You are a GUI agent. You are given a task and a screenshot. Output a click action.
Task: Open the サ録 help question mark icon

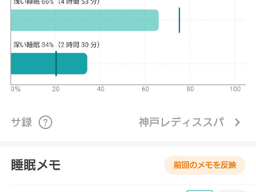coord(45,122)
